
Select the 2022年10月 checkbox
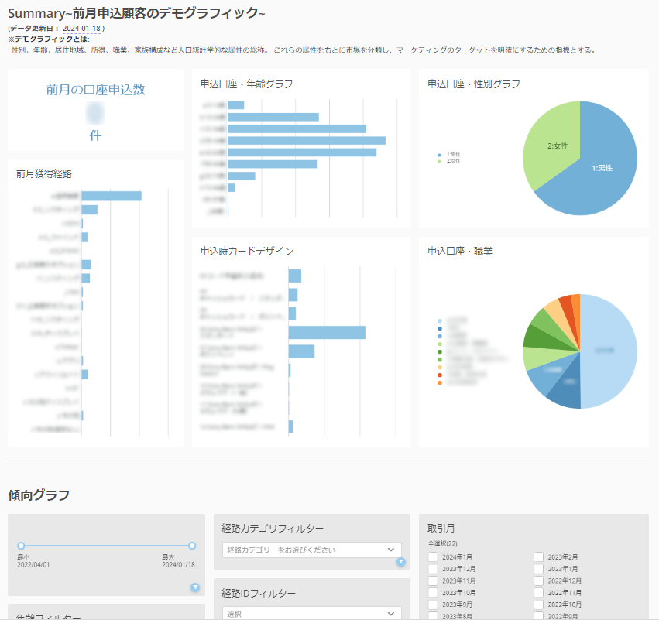(x=538, y=605)
